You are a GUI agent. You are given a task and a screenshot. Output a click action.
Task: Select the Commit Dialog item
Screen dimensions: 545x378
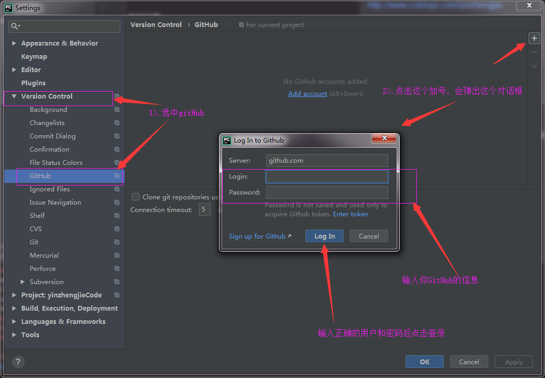(x=52, y=136)
